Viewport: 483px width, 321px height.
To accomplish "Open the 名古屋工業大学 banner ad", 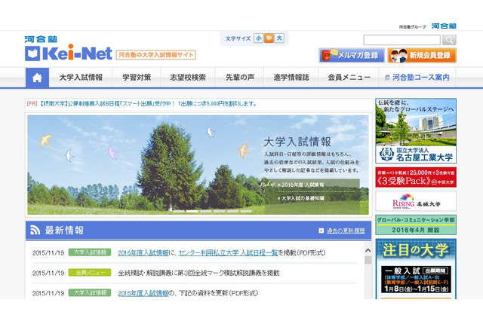I will (416, 130).
